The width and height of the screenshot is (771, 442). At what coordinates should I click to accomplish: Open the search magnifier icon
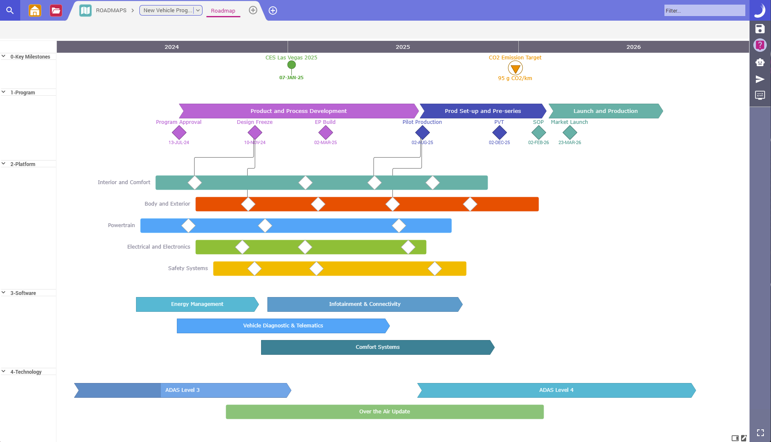10,11
